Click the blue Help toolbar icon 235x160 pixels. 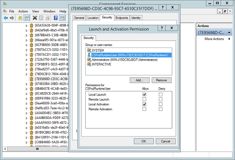point(55,18)
